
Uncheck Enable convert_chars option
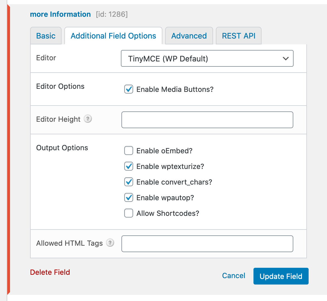pos(129,182)
